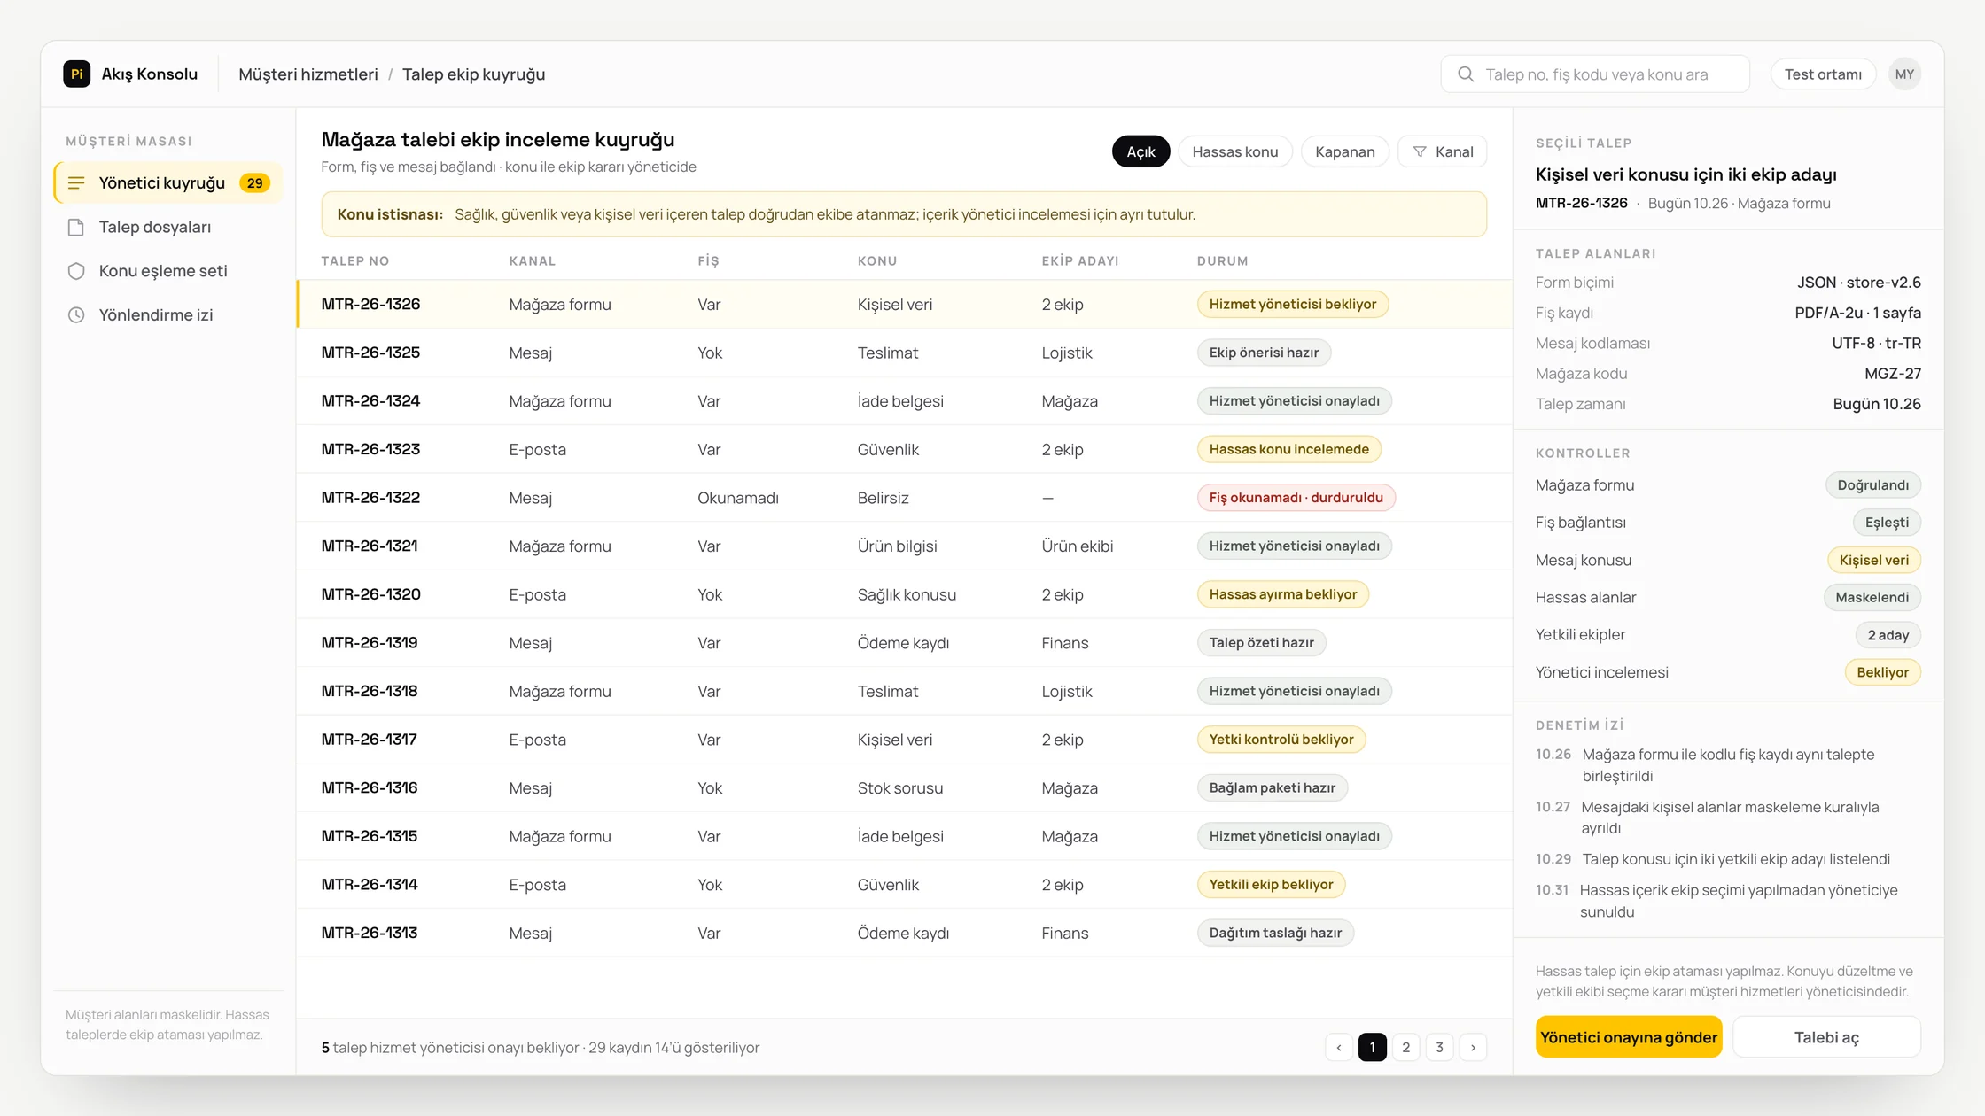This screenshot has height=1116, width=1985.
Task: Open Yönetici kuyruğu in the sidebar
Action: pyautogui.click(x=167, y=183)
